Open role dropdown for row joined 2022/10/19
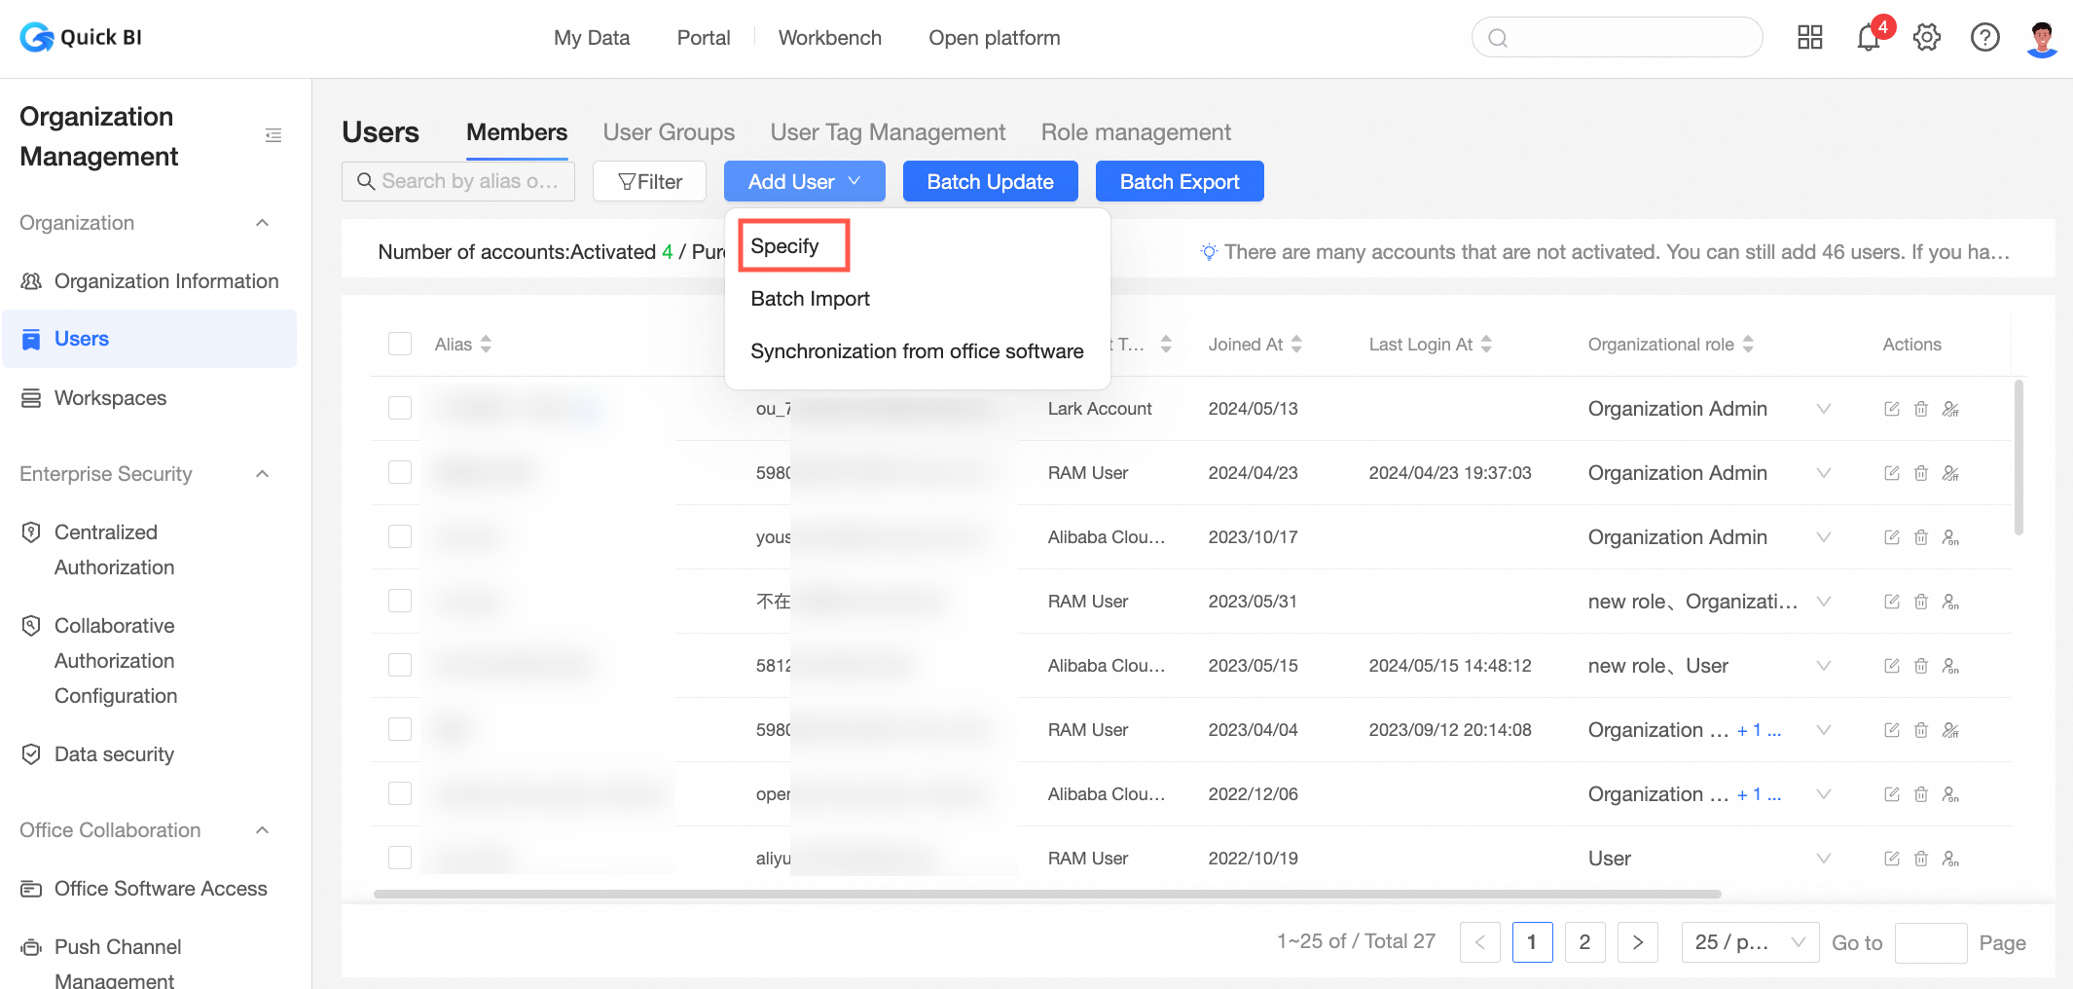This screenshot has height=989, width=2073. coord(1824,859)
